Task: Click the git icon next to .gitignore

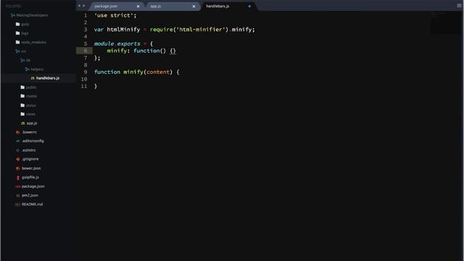Action: (17, 159)
